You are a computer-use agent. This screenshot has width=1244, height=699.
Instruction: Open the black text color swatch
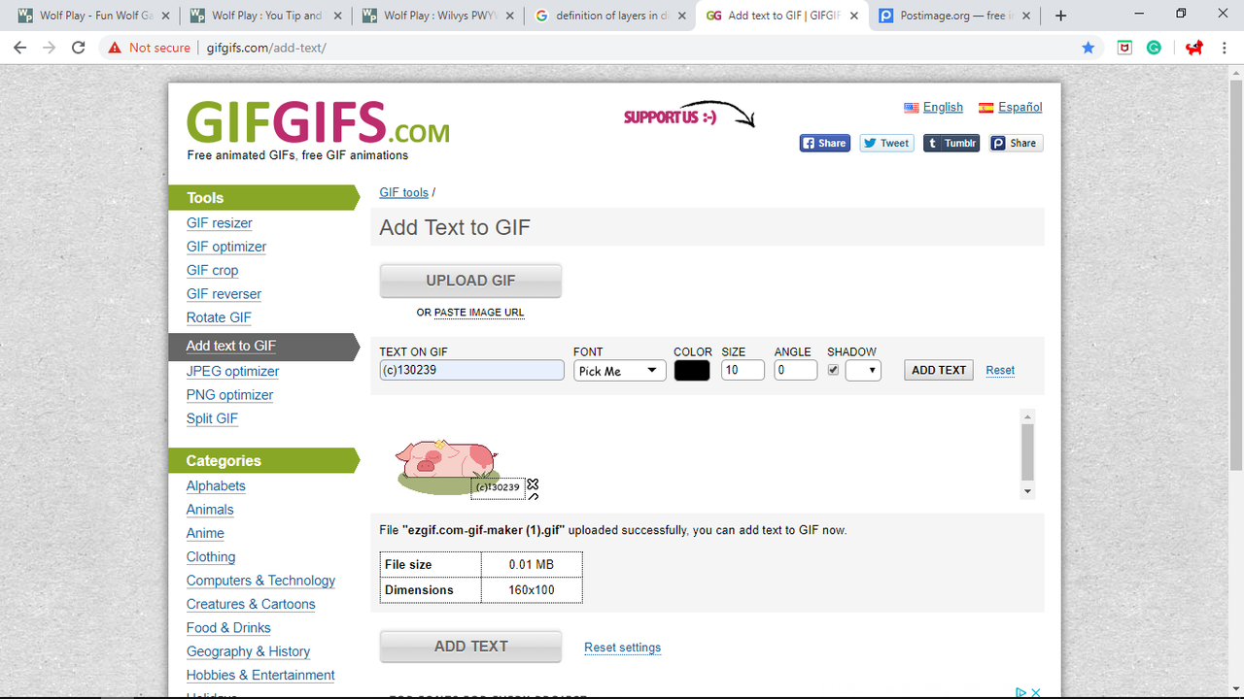[692, 370]
